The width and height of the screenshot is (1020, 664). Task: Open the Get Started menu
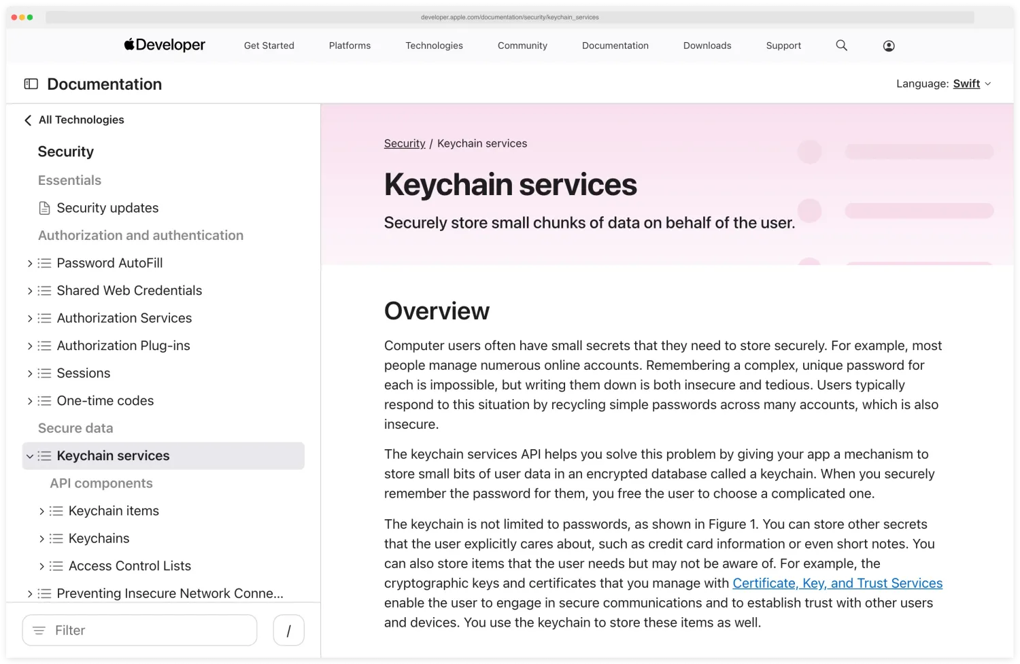[x=269, y=46]
